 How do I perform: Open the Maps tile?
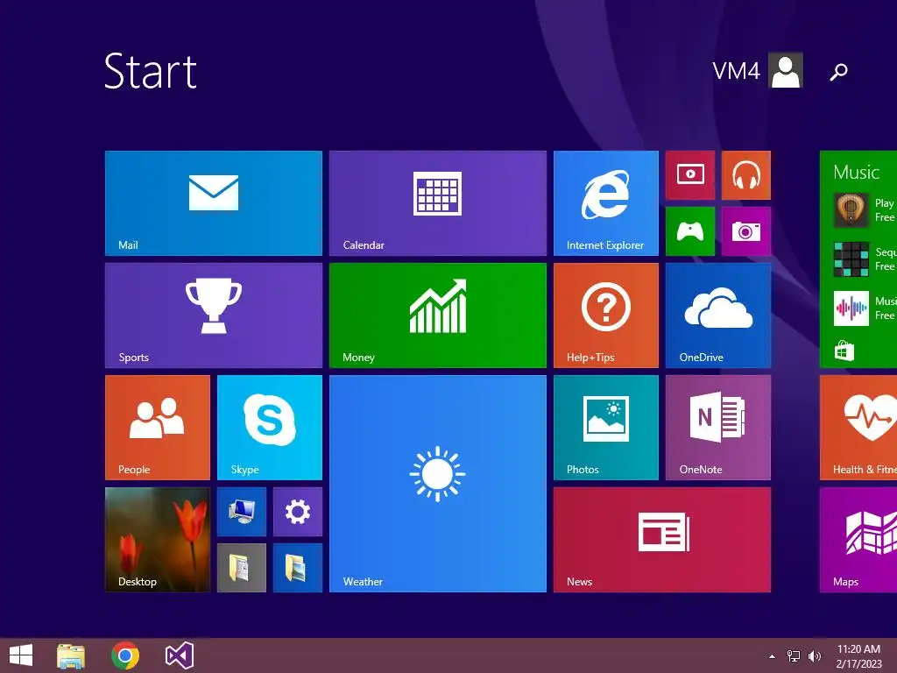point(858,540)
